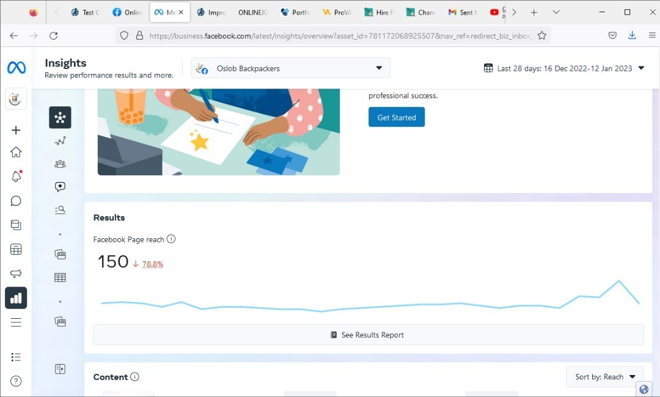Screen dimensions: 660x397
Task: Open Help question mark icon
Action: pos(16,381)
